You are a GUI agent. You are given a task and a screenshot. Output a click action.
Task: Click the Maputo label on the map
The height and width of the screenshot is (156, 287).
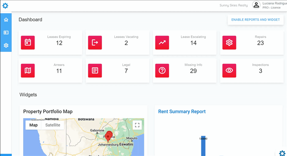[x=132, y=138]
